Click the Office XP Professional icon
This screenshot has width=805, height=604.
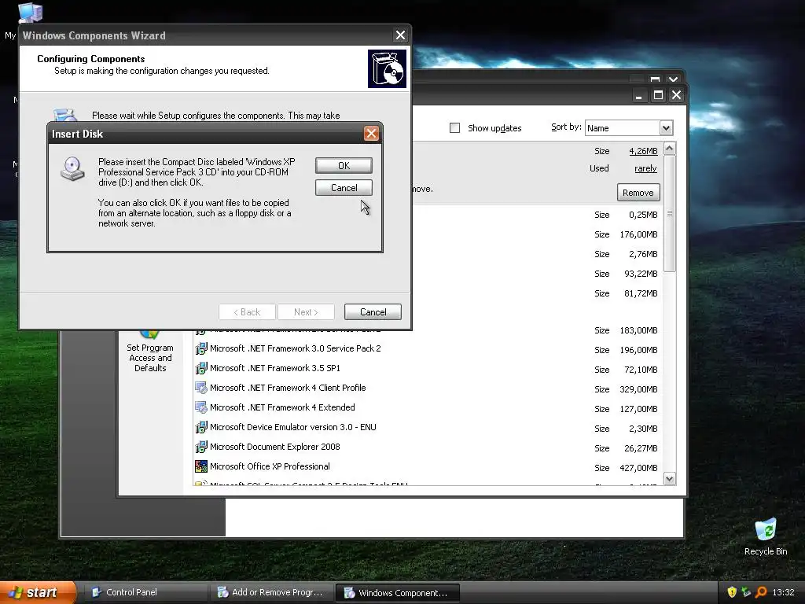(x=200, y=466)
